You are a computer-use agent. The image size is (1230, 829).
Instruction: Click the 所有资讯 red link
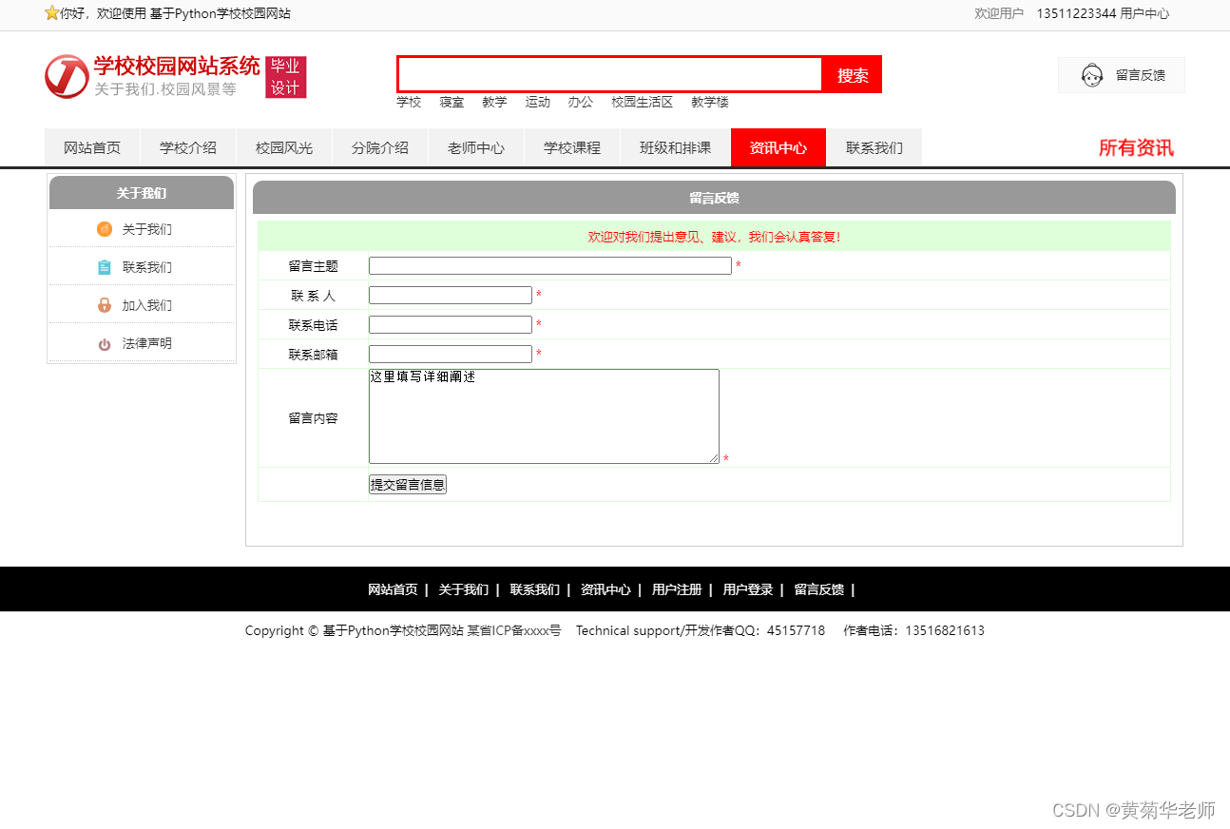pyautogui.click(x=1136, y=147)
